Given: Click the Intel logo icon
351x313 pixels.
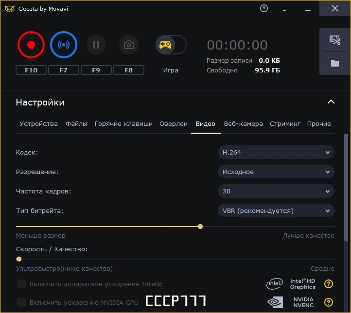Looking at the screenshot, I should click(x=275, y=284).
